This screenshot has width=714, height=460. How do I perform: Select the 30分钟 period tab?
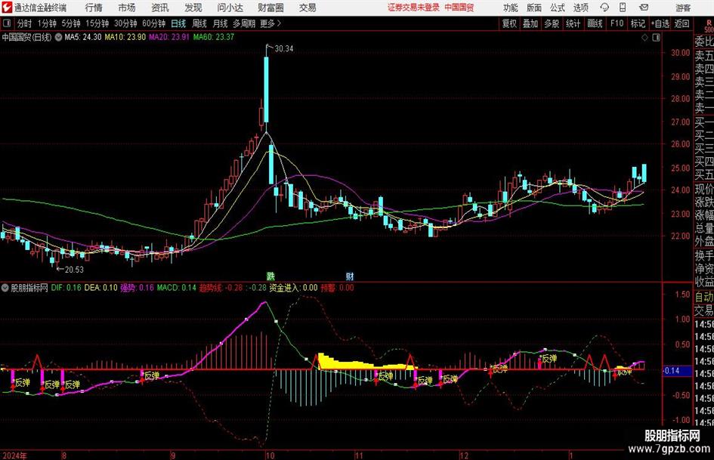pos(125,23)
